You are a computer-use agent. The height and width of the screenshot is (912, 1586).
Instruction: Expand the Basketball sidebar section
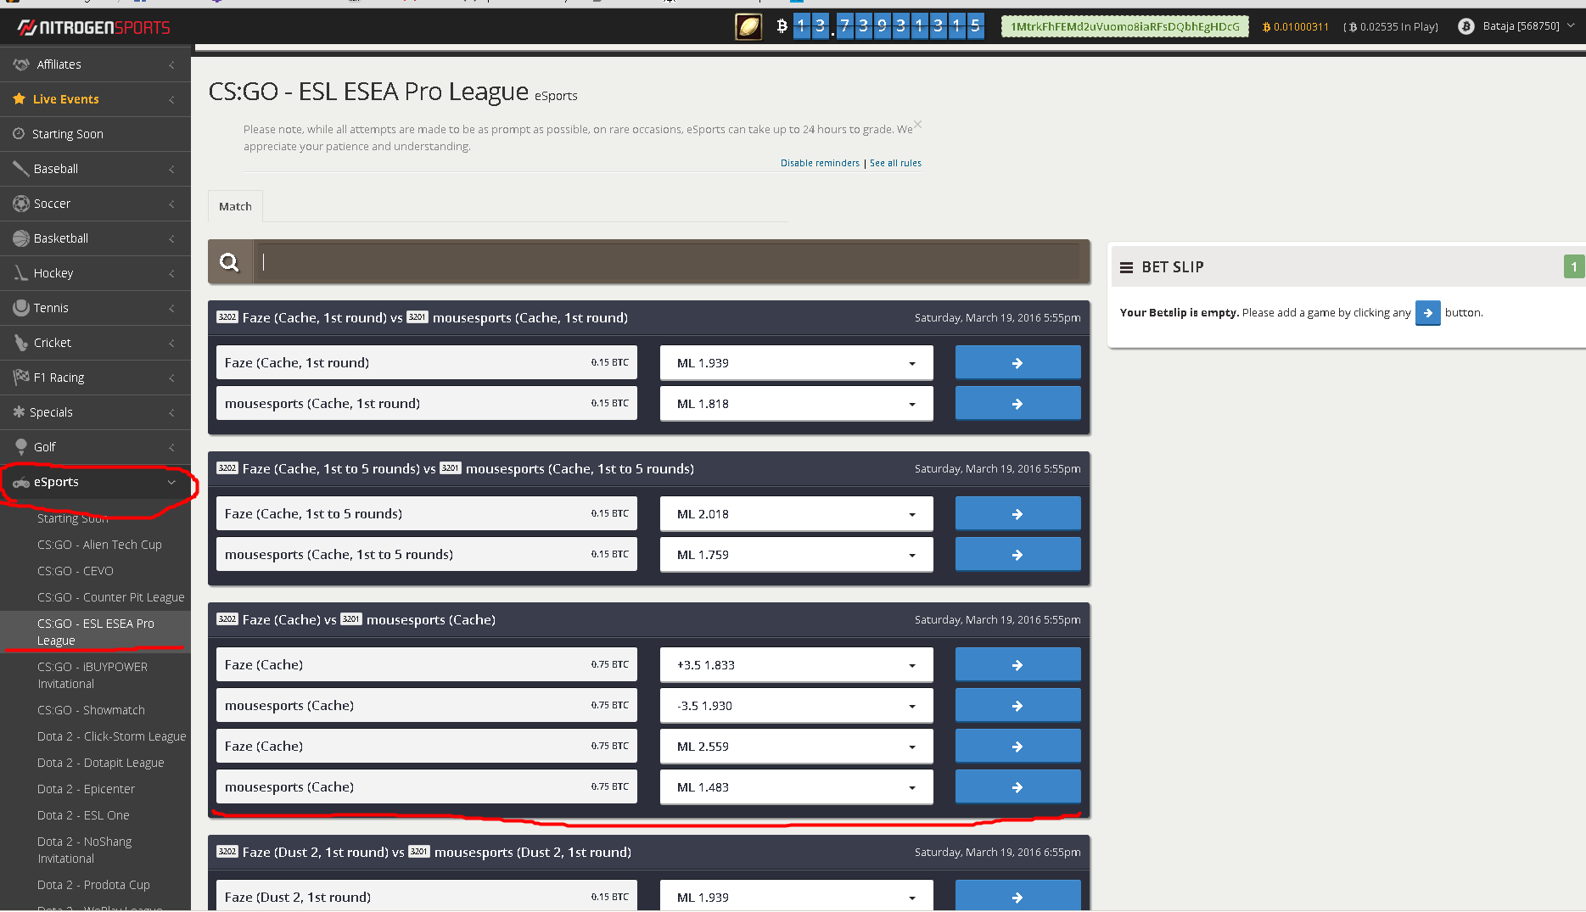171,239
